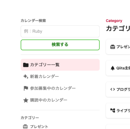Open the 購読中のカレンダー link text
The height and width of the screenshot is (129, 130).
pyautogui.click(x=49, y=100)
